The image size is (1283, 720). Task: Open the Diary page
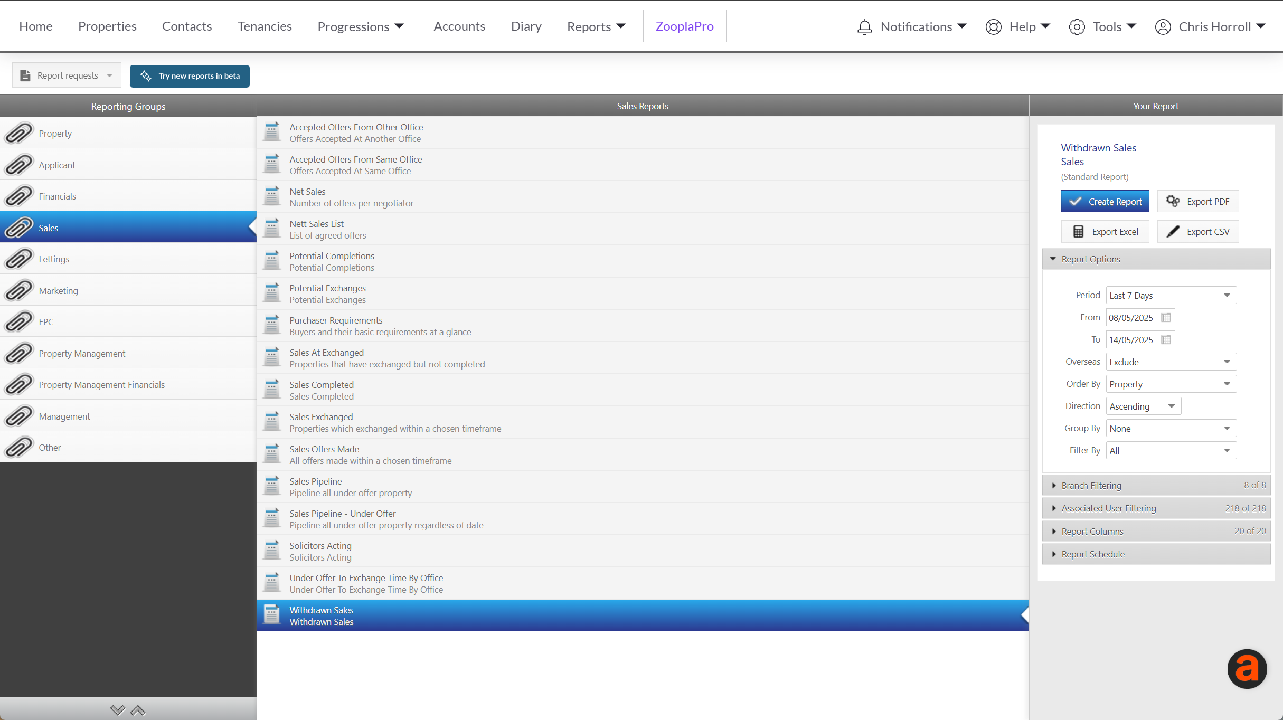526,26
